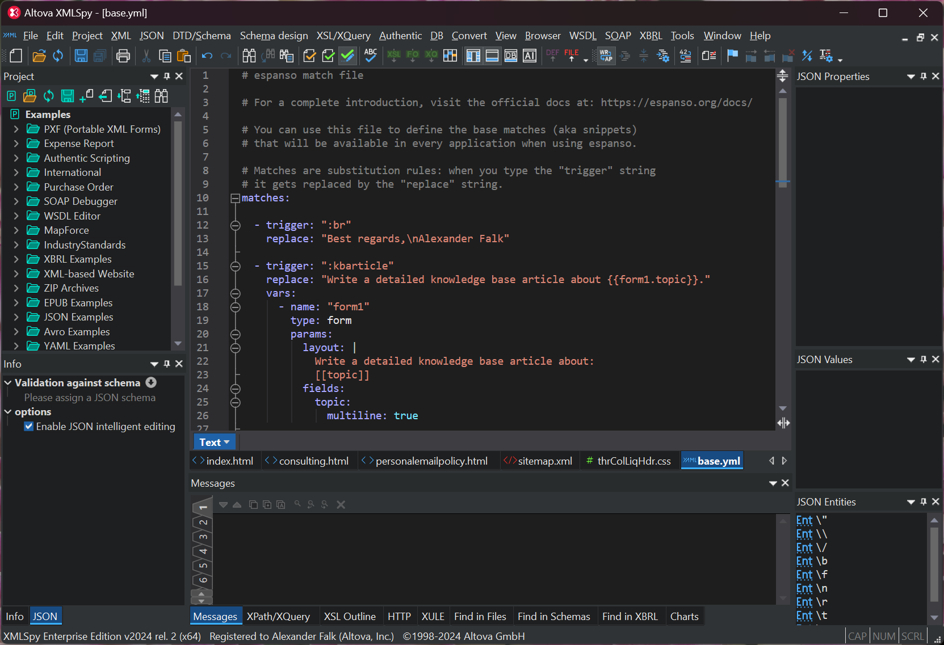Click the Check well-formedness icon
Image resolution: width=944 pixels, height=645 pixels.
[x=309, y=56]
